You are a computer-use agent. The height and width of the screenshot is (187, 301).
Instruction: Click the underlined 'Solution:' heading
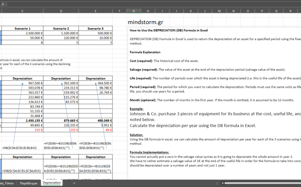tap(136, 135)
